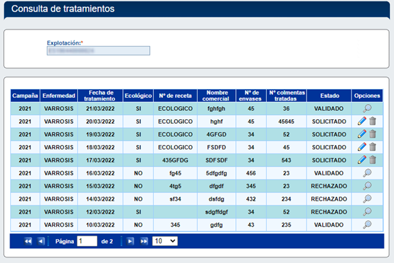Select the Nº de receta column header
This screenshot has width=394, height=263.
(x=175, y=96)
